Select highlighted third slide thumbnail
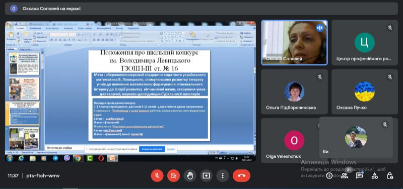The image size is (403, 189). [24, 113]
